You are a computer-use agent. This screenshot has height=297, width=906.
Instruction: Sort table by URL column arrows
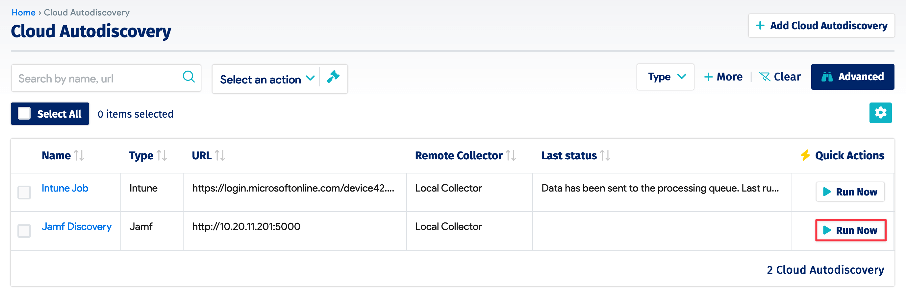220,155
